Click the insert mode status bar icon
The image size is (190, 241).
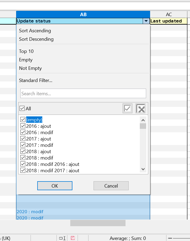click(62, 238)
